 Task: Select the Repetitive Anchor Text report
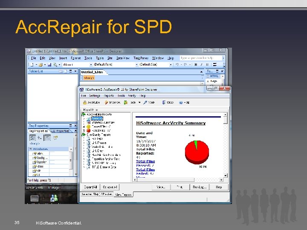tap(106, 159)
